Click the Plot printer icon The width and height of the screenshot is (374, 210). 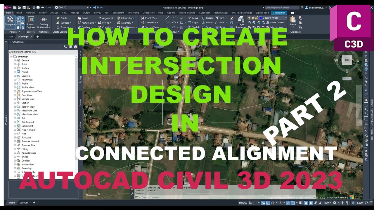click(x=38, y=7)
